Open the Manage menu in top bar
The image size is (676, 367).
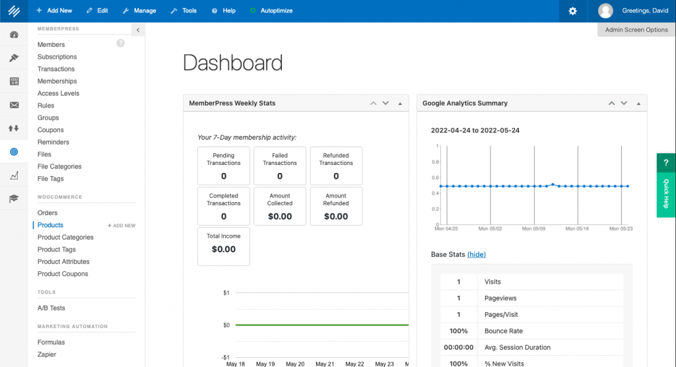coord(139,11)
